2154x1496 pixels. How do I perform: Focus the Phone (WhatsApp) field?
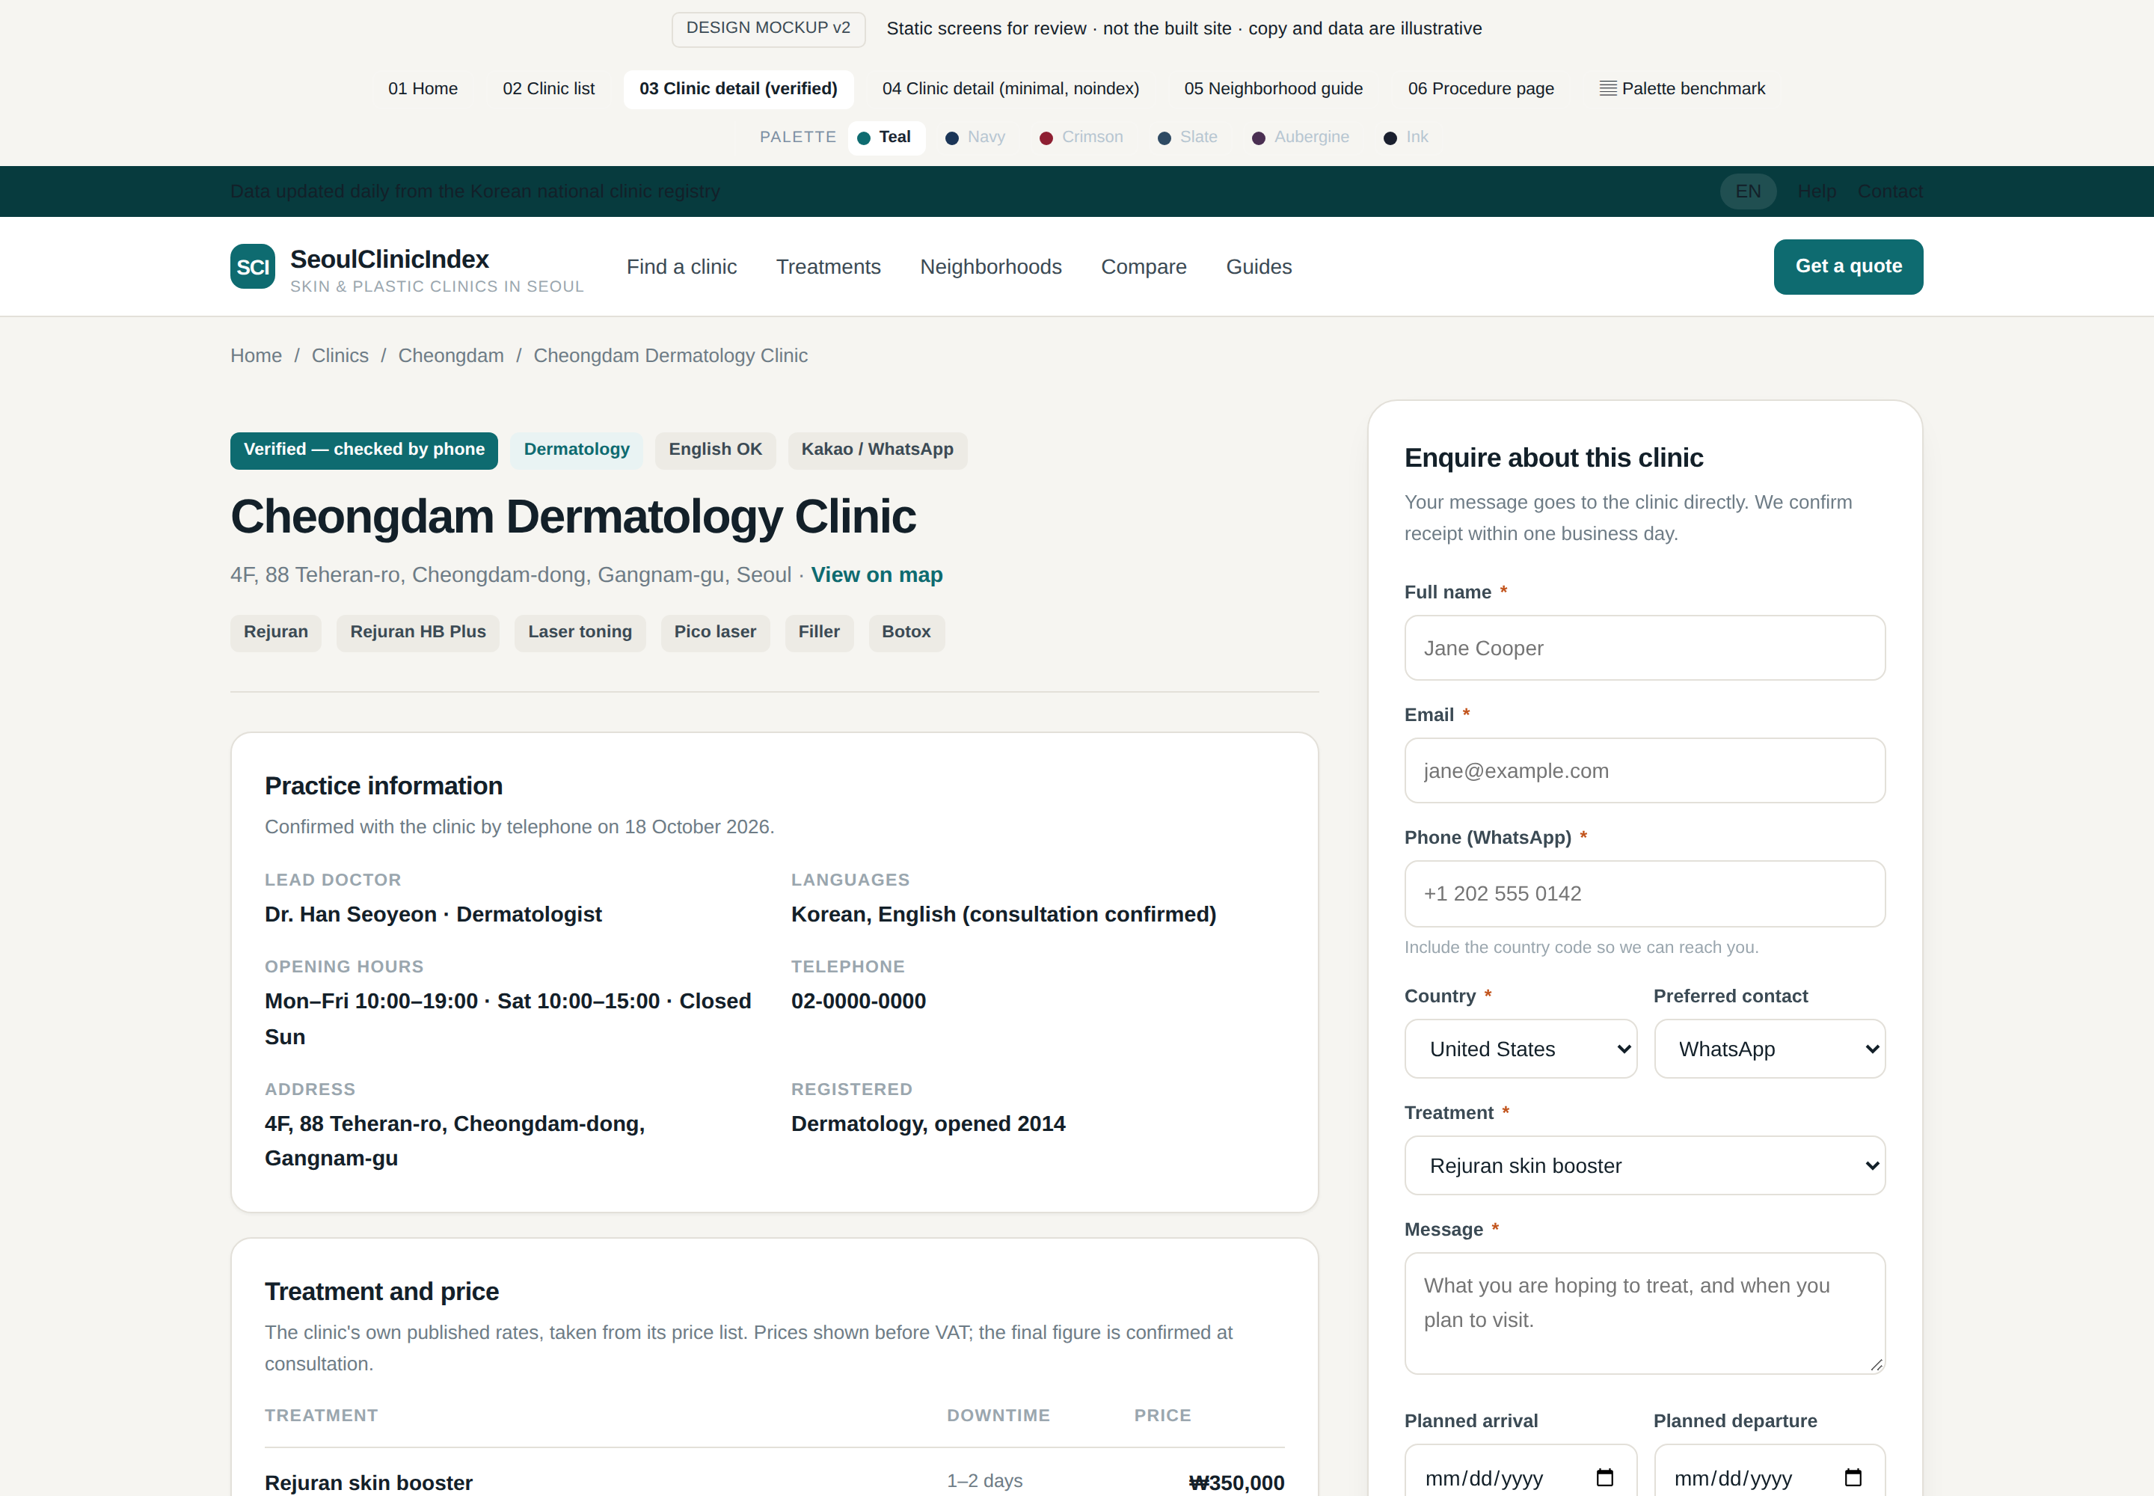(x=1645, y=893)
